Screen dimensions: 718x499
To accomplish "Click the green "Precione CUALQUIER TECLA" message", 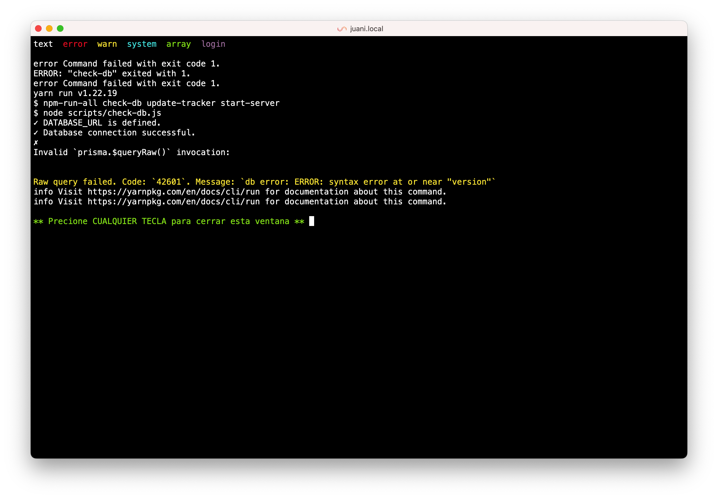I will tap(169, 221).
